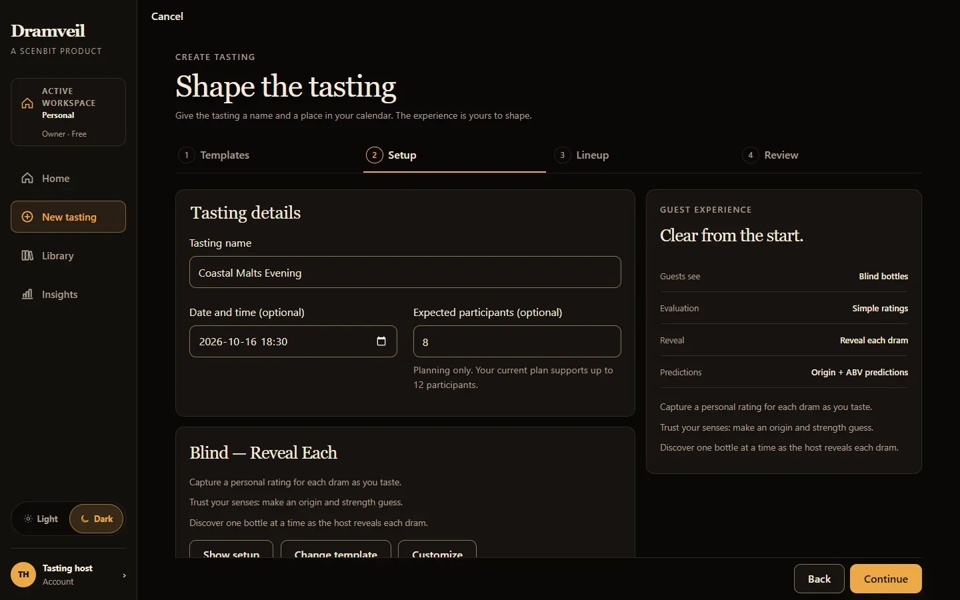Click the active workspace house icon
This screenshot has height=600, width=960.
click(27, 103)
